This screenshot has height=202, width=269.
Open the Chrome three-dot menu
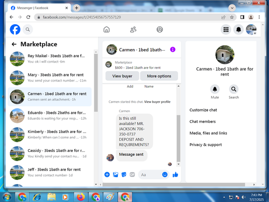tap(259, 17)
